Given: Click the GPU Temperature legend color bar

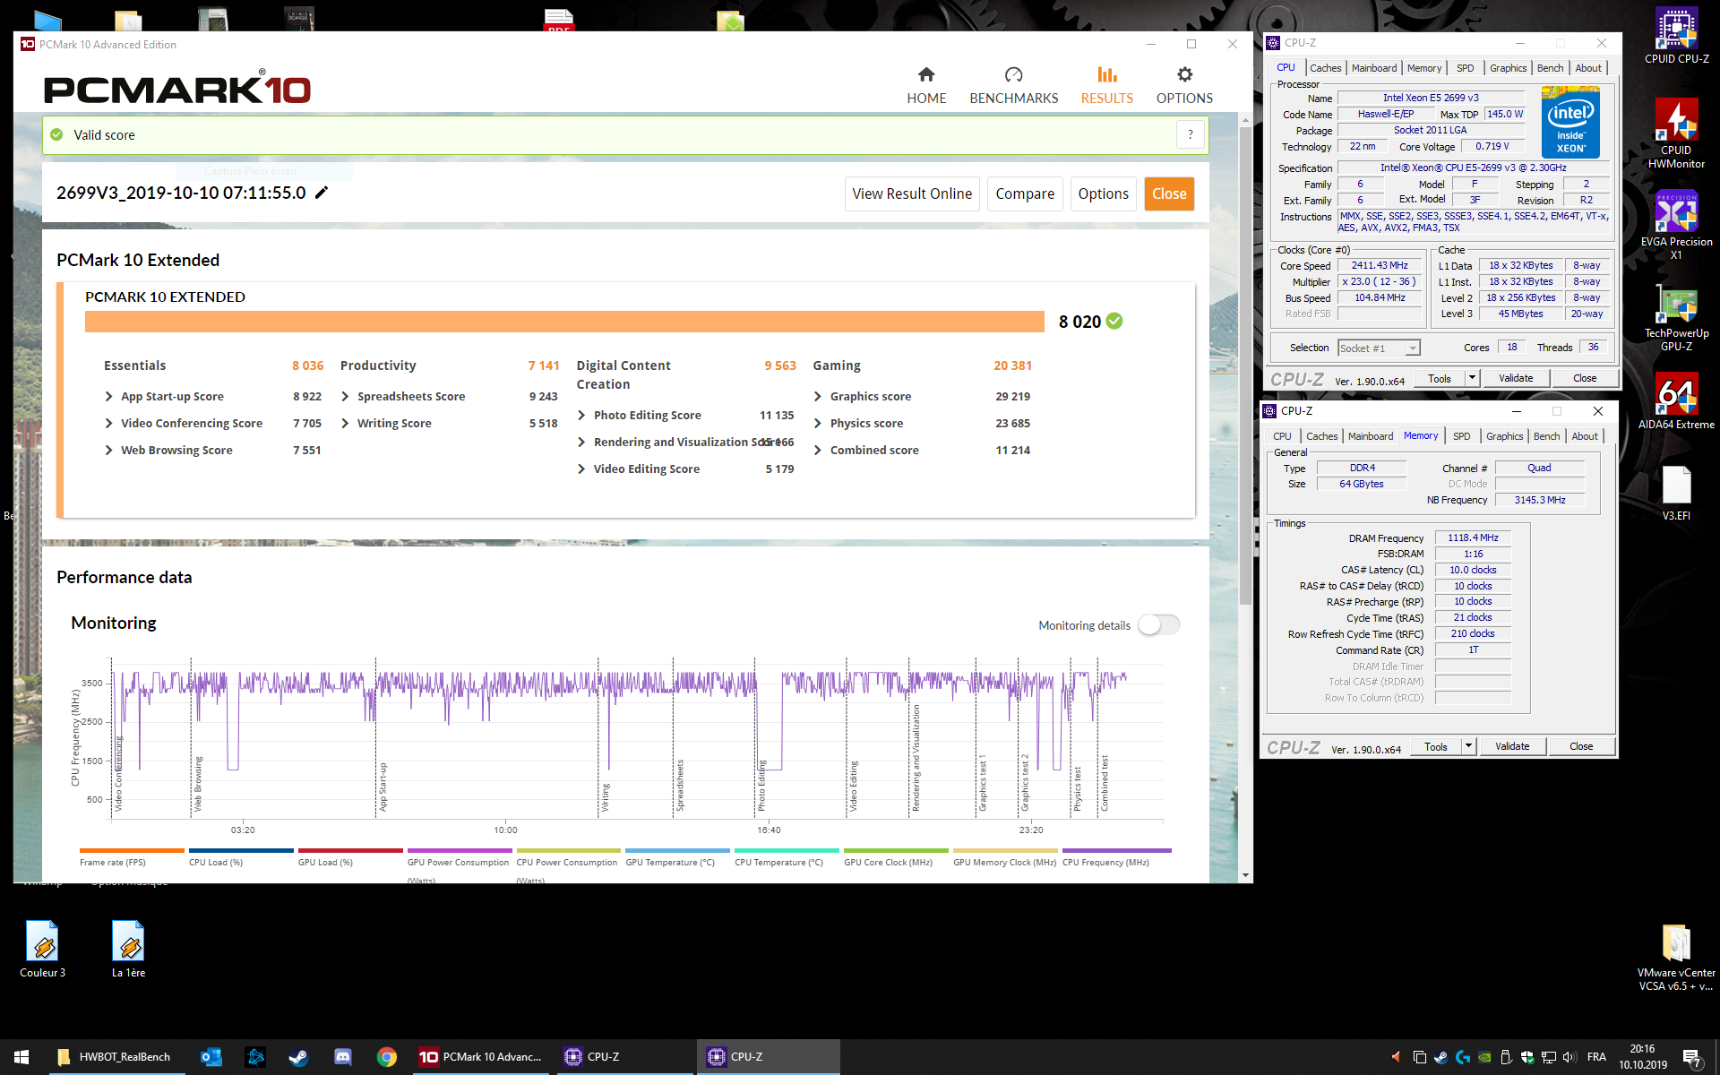Looking at the screenshot, I should pos(677,850).
